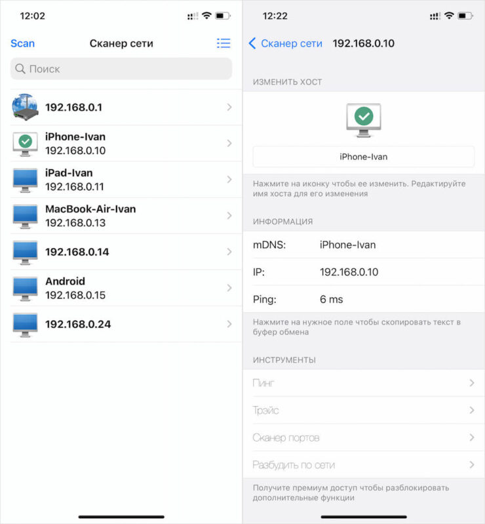Open details chevron for 192.168.0.14

[229, 252]
